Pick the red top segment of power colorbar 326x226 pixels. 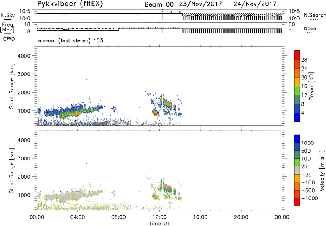pos(297,55)
